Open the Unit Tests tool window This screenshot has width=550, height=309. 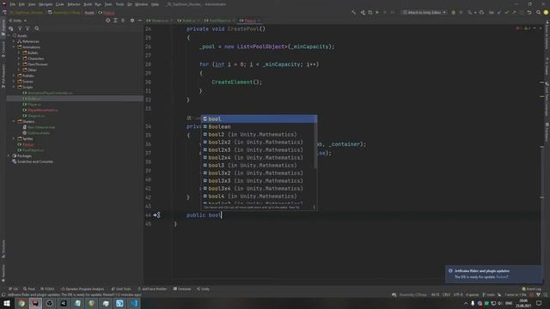[121, 289]
